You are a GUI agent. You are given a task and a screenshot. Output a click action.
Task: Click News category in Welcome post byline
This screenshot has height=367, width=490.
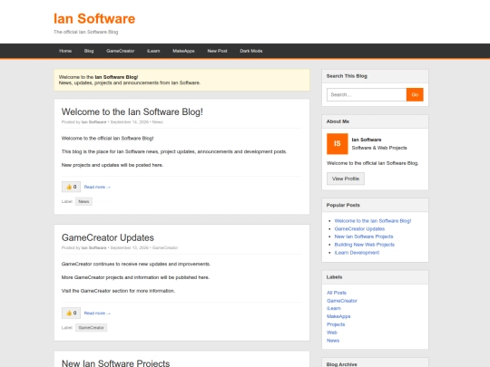pyautogui.click(x=158, y=122)
